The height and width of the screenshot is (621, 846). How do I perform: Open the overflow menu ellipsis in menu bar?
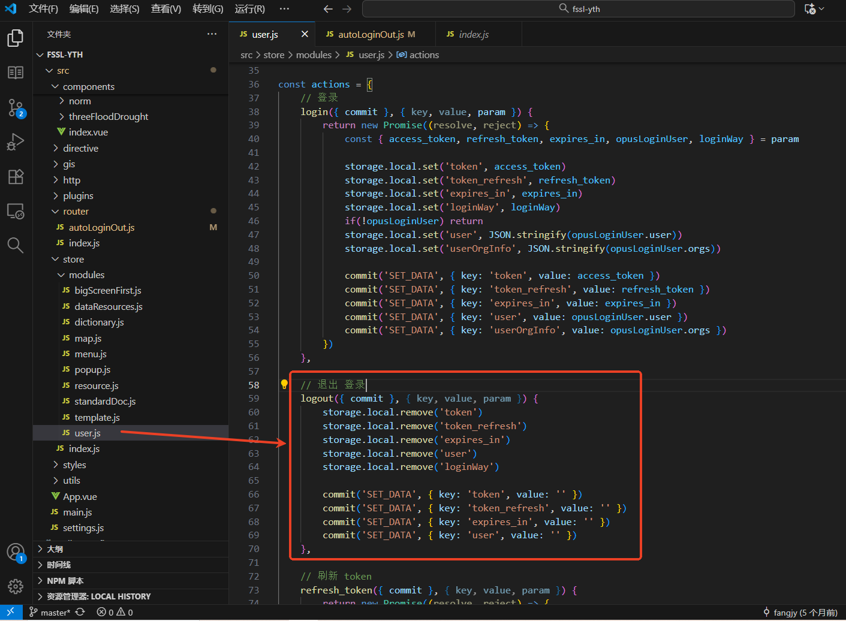click(284, 9)
